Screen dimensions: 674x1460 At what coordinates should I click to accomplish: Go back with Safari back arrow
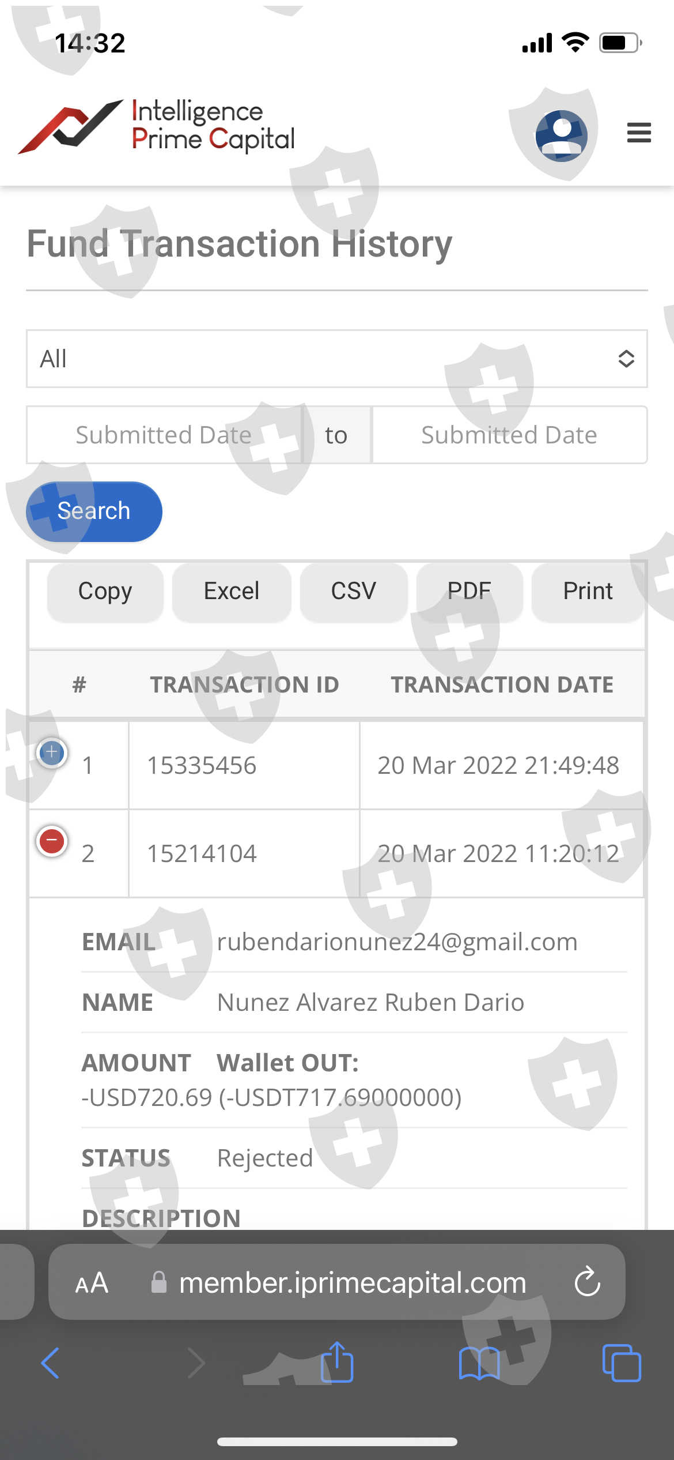pos(50,1363)
